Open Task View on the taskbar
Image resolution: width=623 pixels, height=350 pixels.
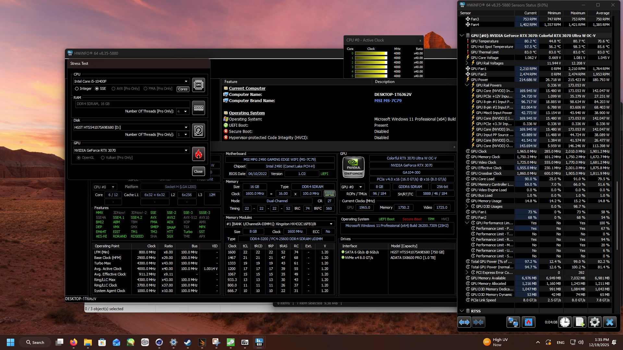click(59, 342)
